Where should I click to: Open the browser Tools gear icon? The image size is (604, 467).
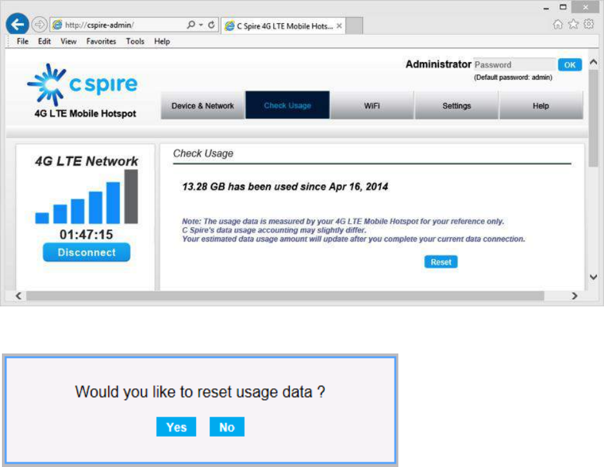[589, 25]
